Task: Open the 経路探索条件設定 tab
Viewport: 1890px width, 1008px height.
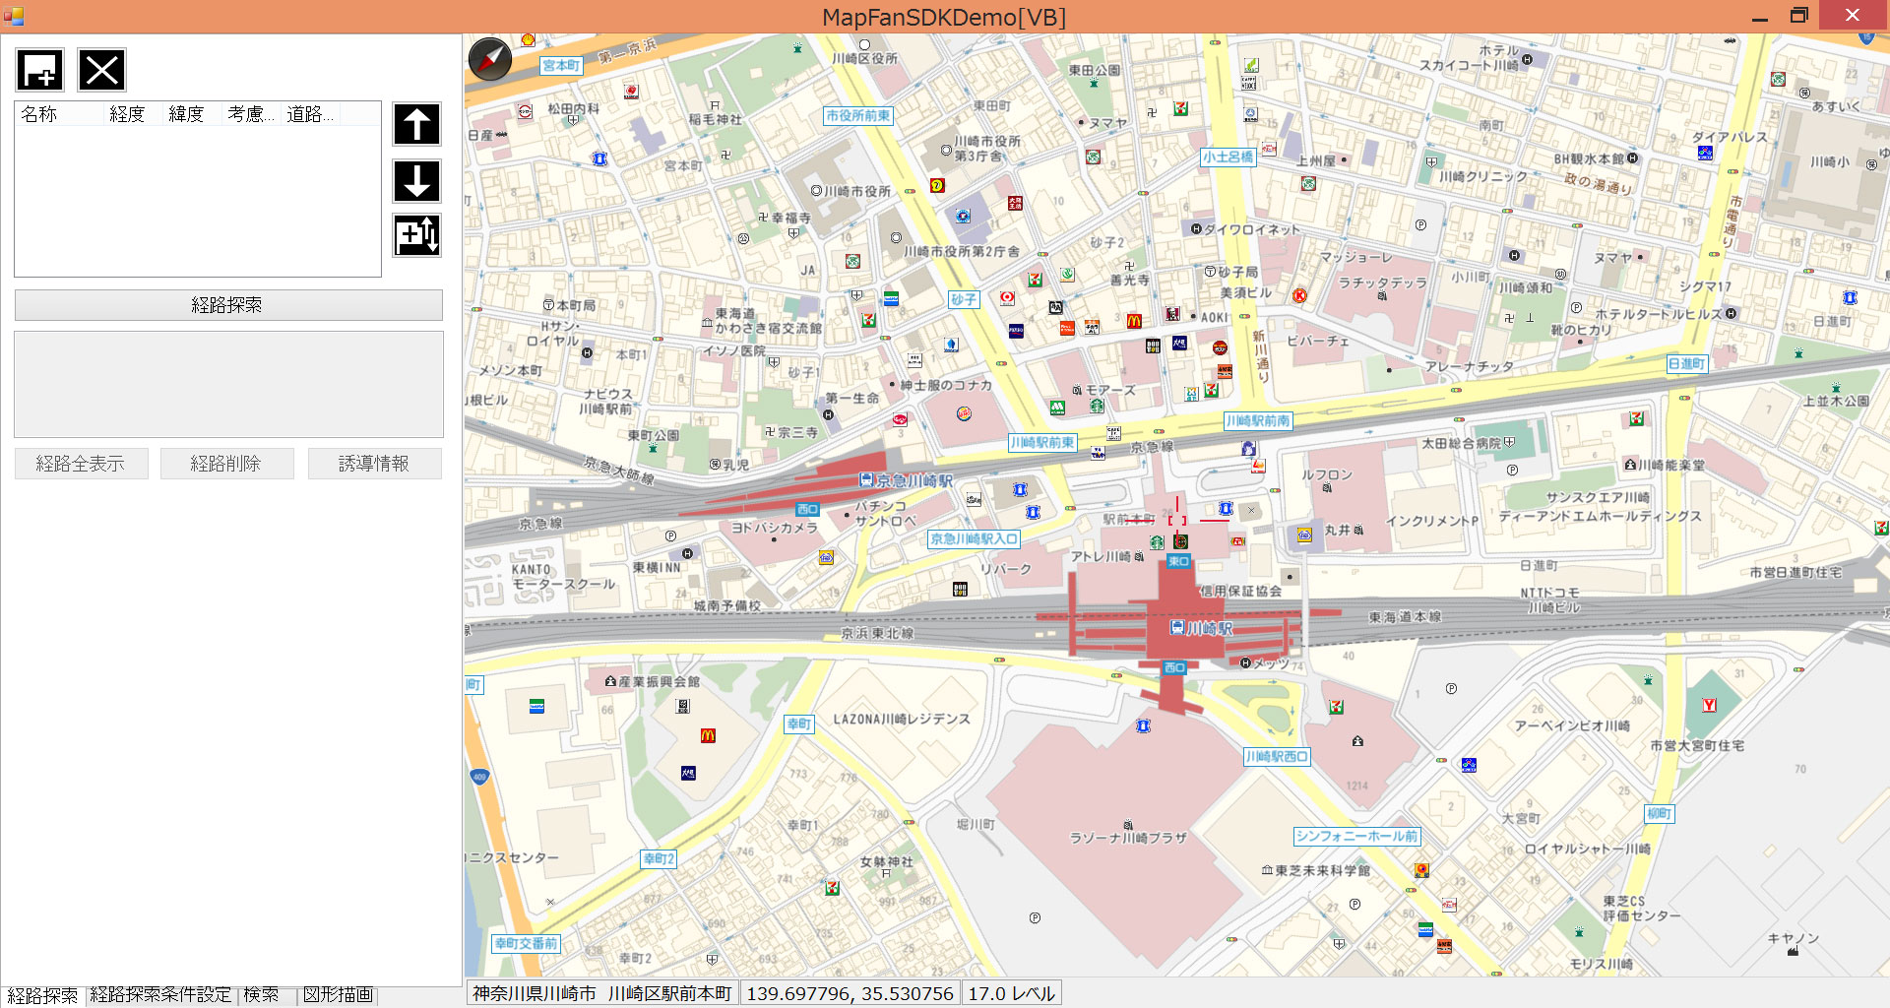Action: point(160,994)
